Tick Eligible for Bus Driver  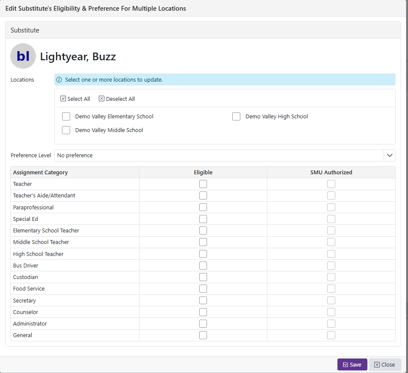pos(203,266)
